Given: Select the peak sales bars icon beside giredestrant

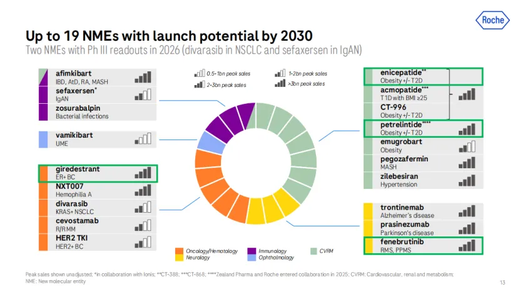Looking at the screenshot, I should [x=143, y=173].
